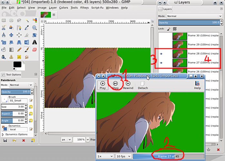Click the black foreground color swatch
Image resolution: width=225 pixels, height=161 pixels.
(17, 64)
